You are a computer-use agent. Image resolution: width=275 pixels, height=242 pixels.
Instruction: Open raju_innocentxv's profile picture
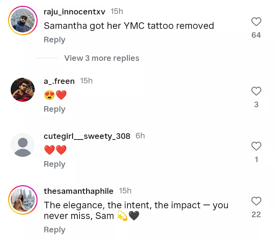click(x=23, y=20)
